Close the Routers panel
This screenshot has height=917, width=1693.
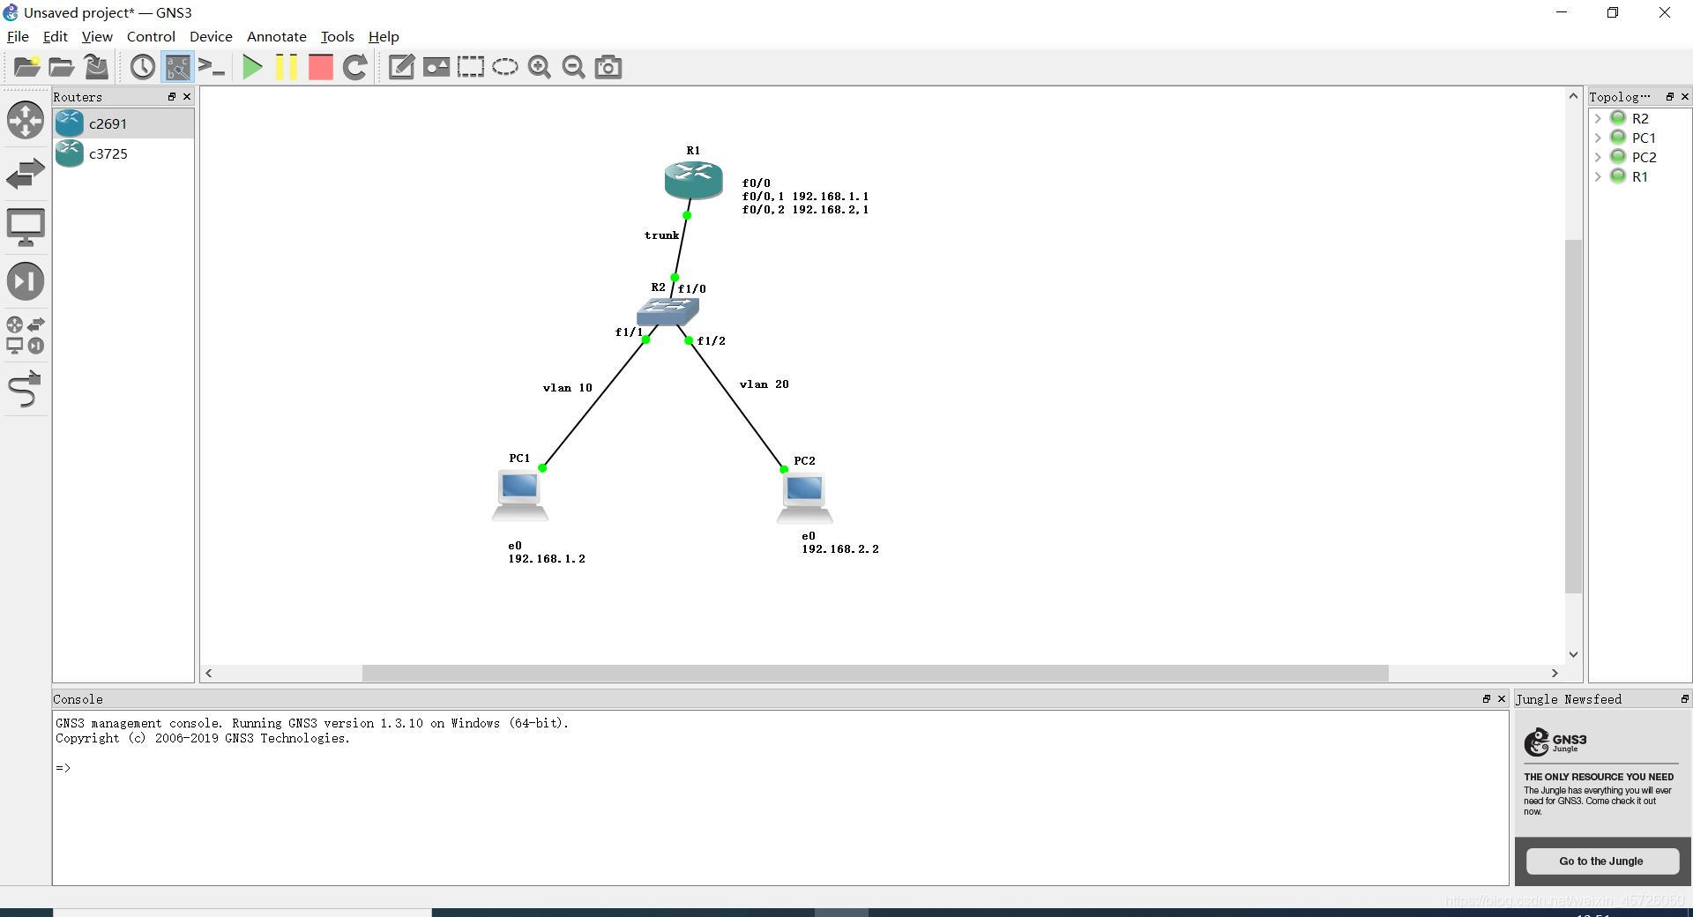[187, 96]
